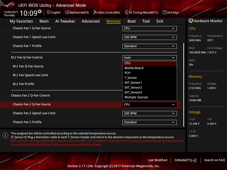Image resolution: width=227 pixels, height=170 pixels.
Task: Click Search on FAQ link
Action: click(x=214, y=160)
